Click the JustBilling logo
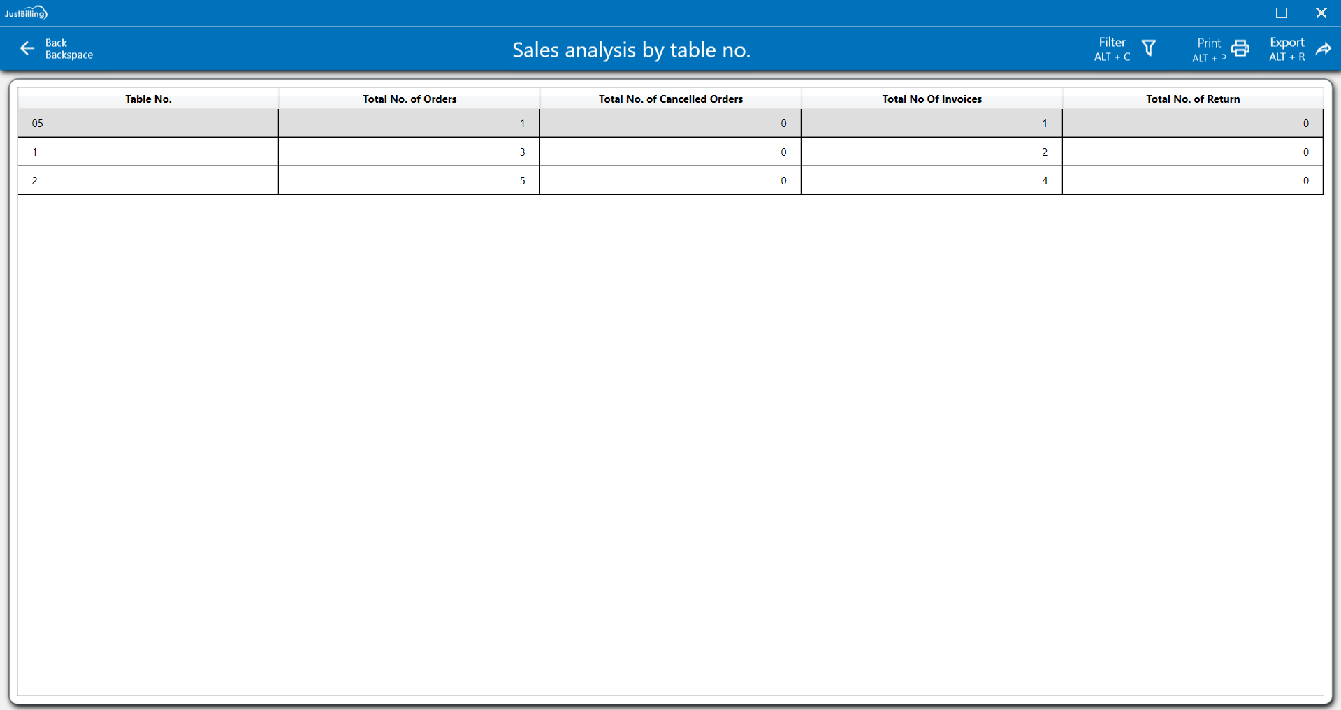The width and height of the screenshot is (1341, 710). (26, 13)
